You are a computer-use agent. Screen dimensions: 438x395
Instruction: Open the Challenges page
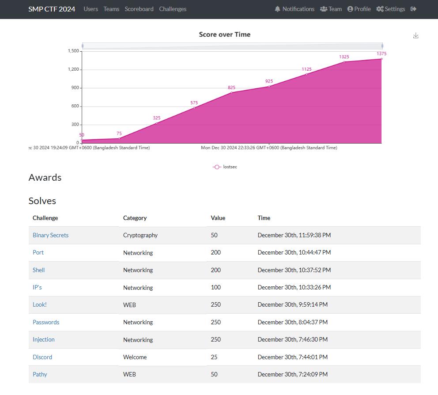(x=173, y=9)
